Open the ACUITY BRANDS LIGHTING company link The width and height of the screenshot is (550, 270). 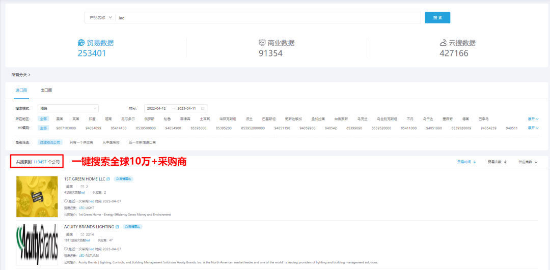pyautogui.click(x=89, y=227)
